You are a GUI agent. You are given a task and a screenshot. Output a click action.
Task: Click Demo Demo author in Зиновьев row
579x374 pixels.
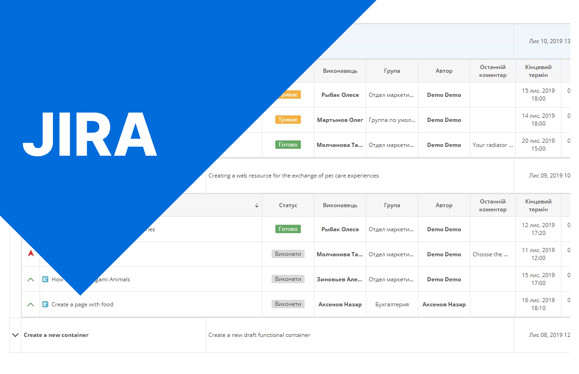click(444, 279)
